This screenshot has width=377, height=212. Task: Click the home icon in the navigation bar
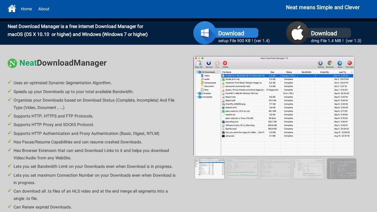(12, 8)
